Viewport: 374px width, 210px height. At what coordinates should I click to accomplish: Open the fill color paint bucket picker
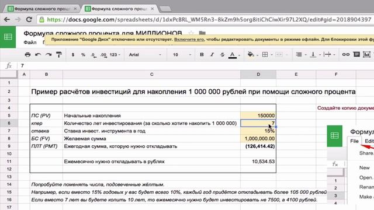point(252,54)
